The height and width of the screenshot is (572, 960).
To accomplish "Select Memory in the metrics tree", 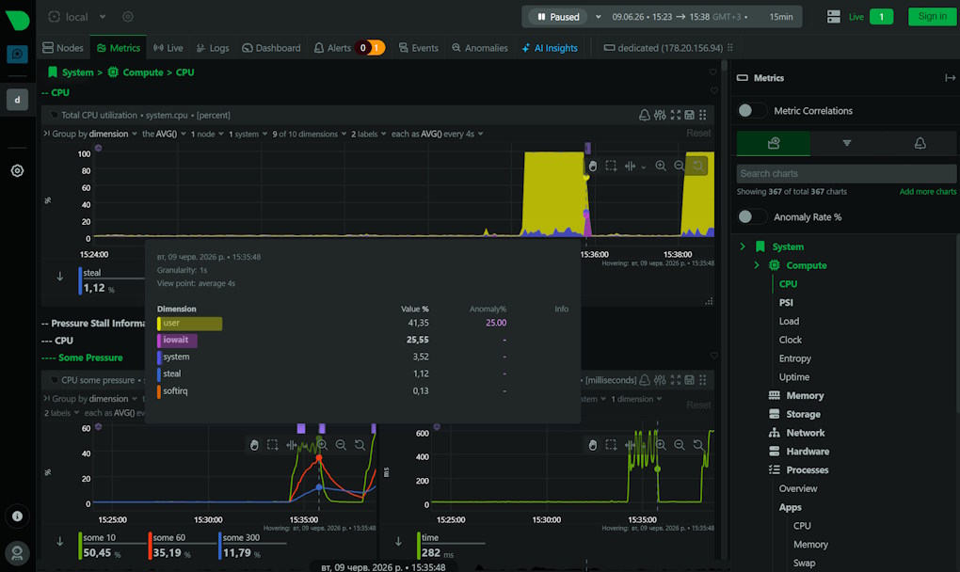I will pyautogui.click(x=805, y=396).
